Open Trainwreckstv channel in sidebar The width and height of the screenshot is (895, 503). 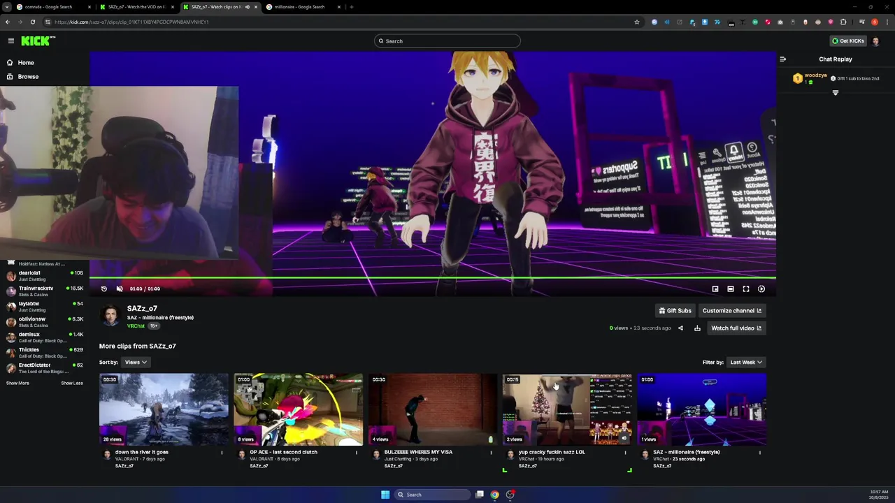pyautogui.click(x=45, y=291)
